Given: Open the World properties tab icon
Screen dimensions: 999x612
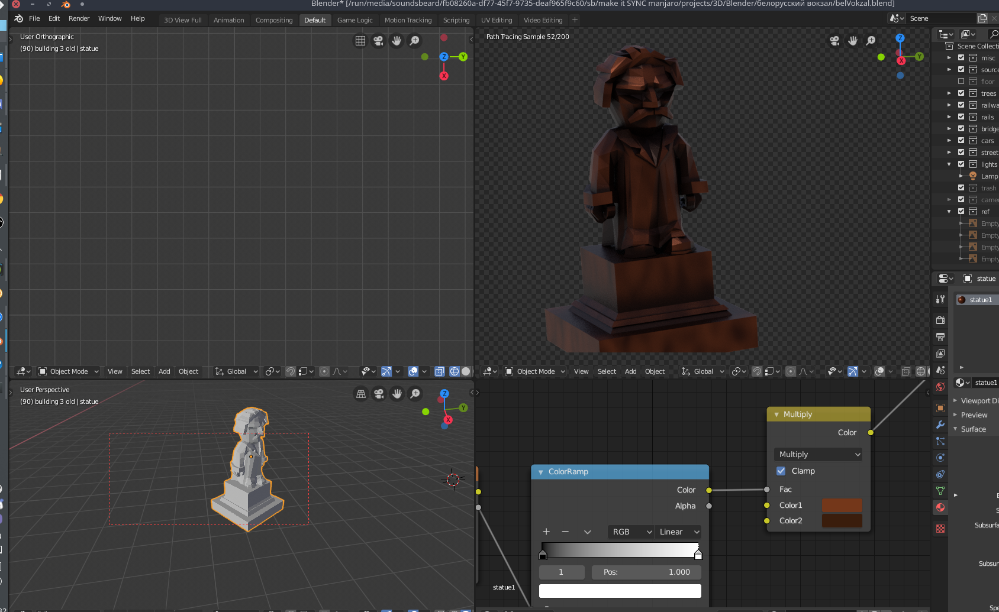Looking at the screenshot, I should (940, 387).
